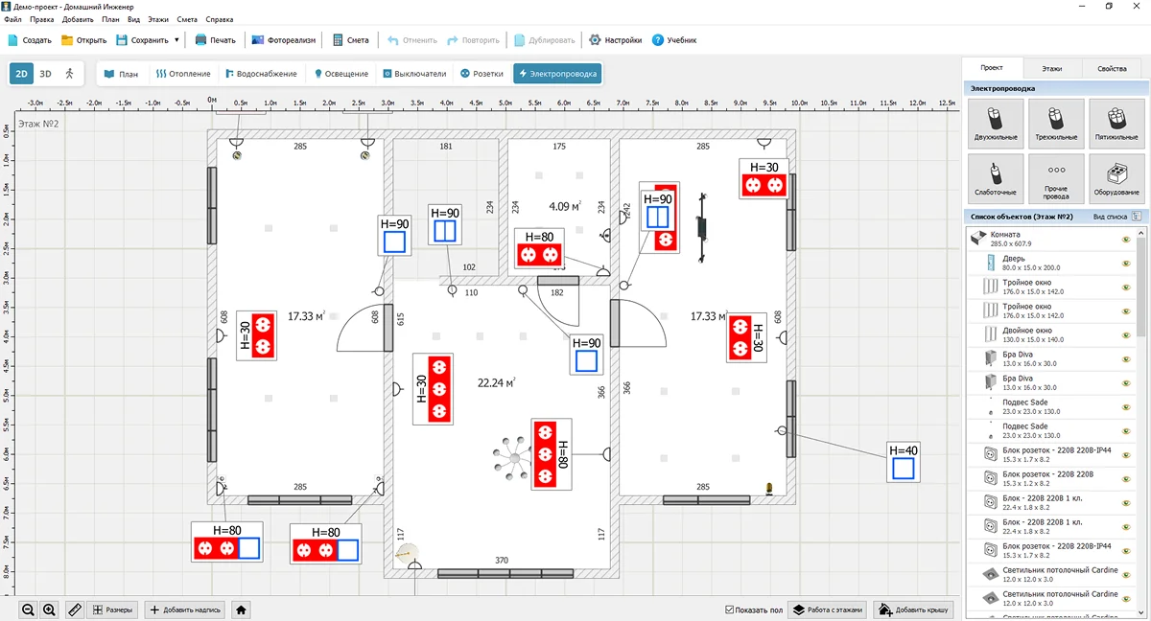Screen dimensions: 1151x621
Task: Switch to the Свойства panel tab
Action: 1112,69
